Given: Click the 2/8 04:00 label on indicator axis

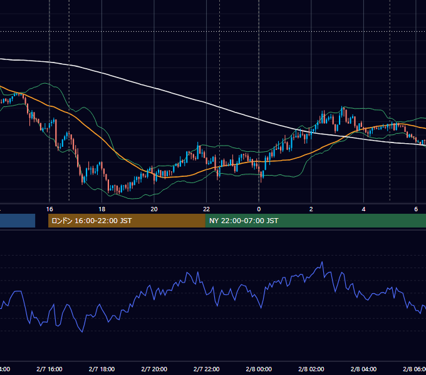Looking at the screenshot, I should coord(363,369).
